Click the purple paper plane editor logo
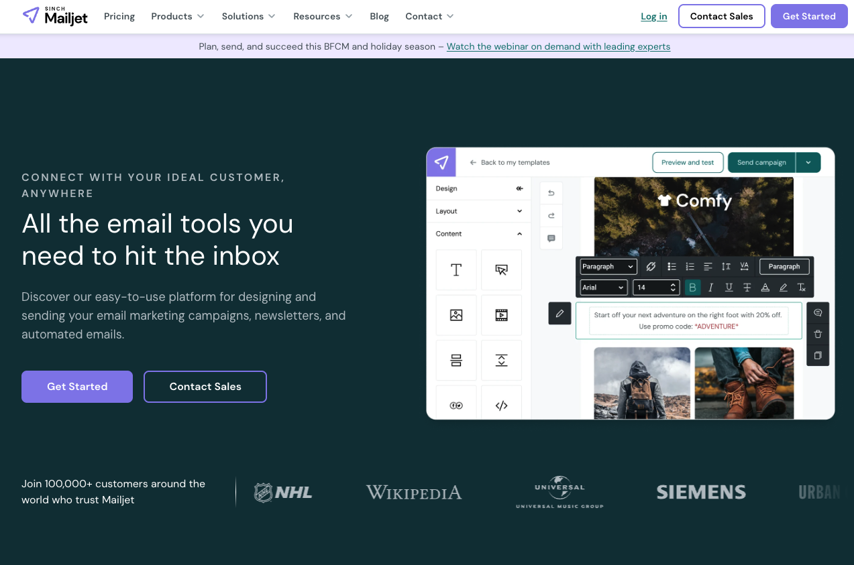 tap(441, 162)
